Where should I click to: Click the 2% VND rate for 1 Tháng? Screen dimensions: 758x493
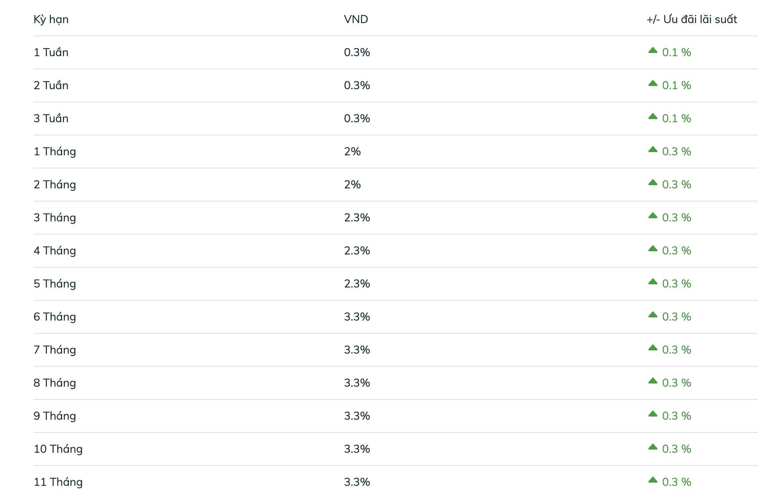[x=352, y=152]
